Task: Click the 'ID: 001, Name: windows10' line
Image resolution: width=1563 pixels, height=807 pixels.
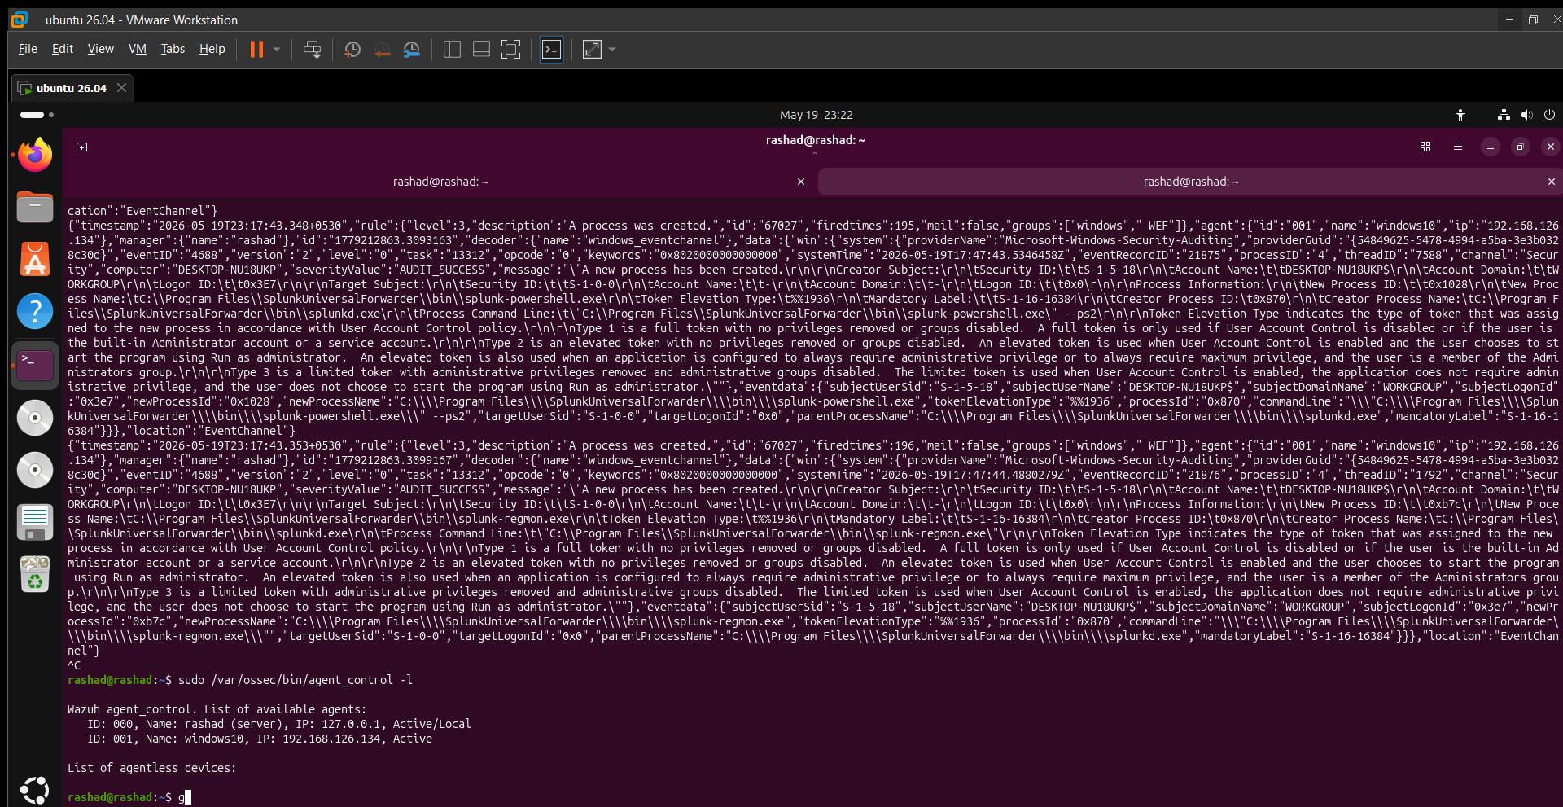Action: coord(260,739)
